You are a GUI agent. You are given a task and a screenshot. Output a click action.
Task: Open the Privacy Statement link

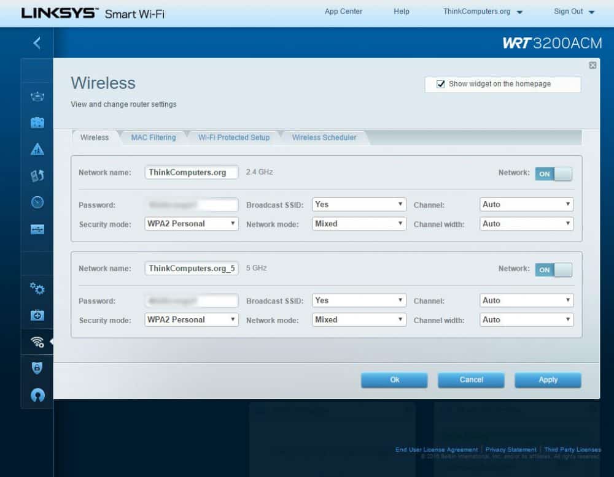point(511,449)
